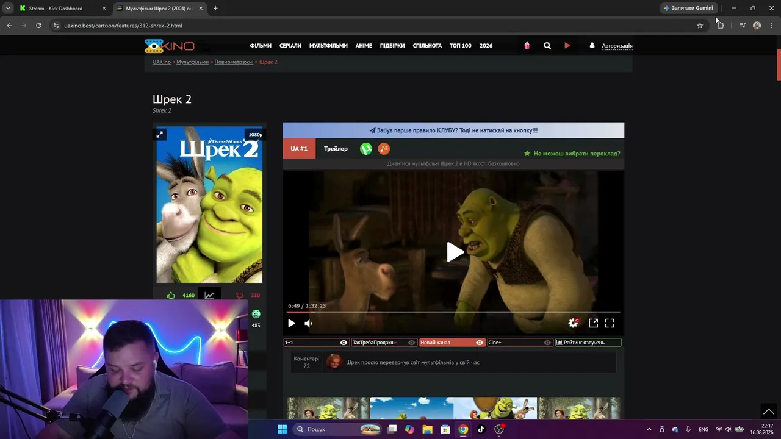Toggle the eye icon for Cine+ dub
The width and height of the screenshot is (781, 439).
(x=547, y=343)
